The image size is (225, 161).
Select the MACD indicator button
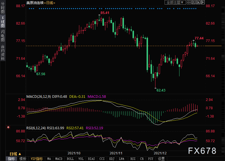point(59,159)
